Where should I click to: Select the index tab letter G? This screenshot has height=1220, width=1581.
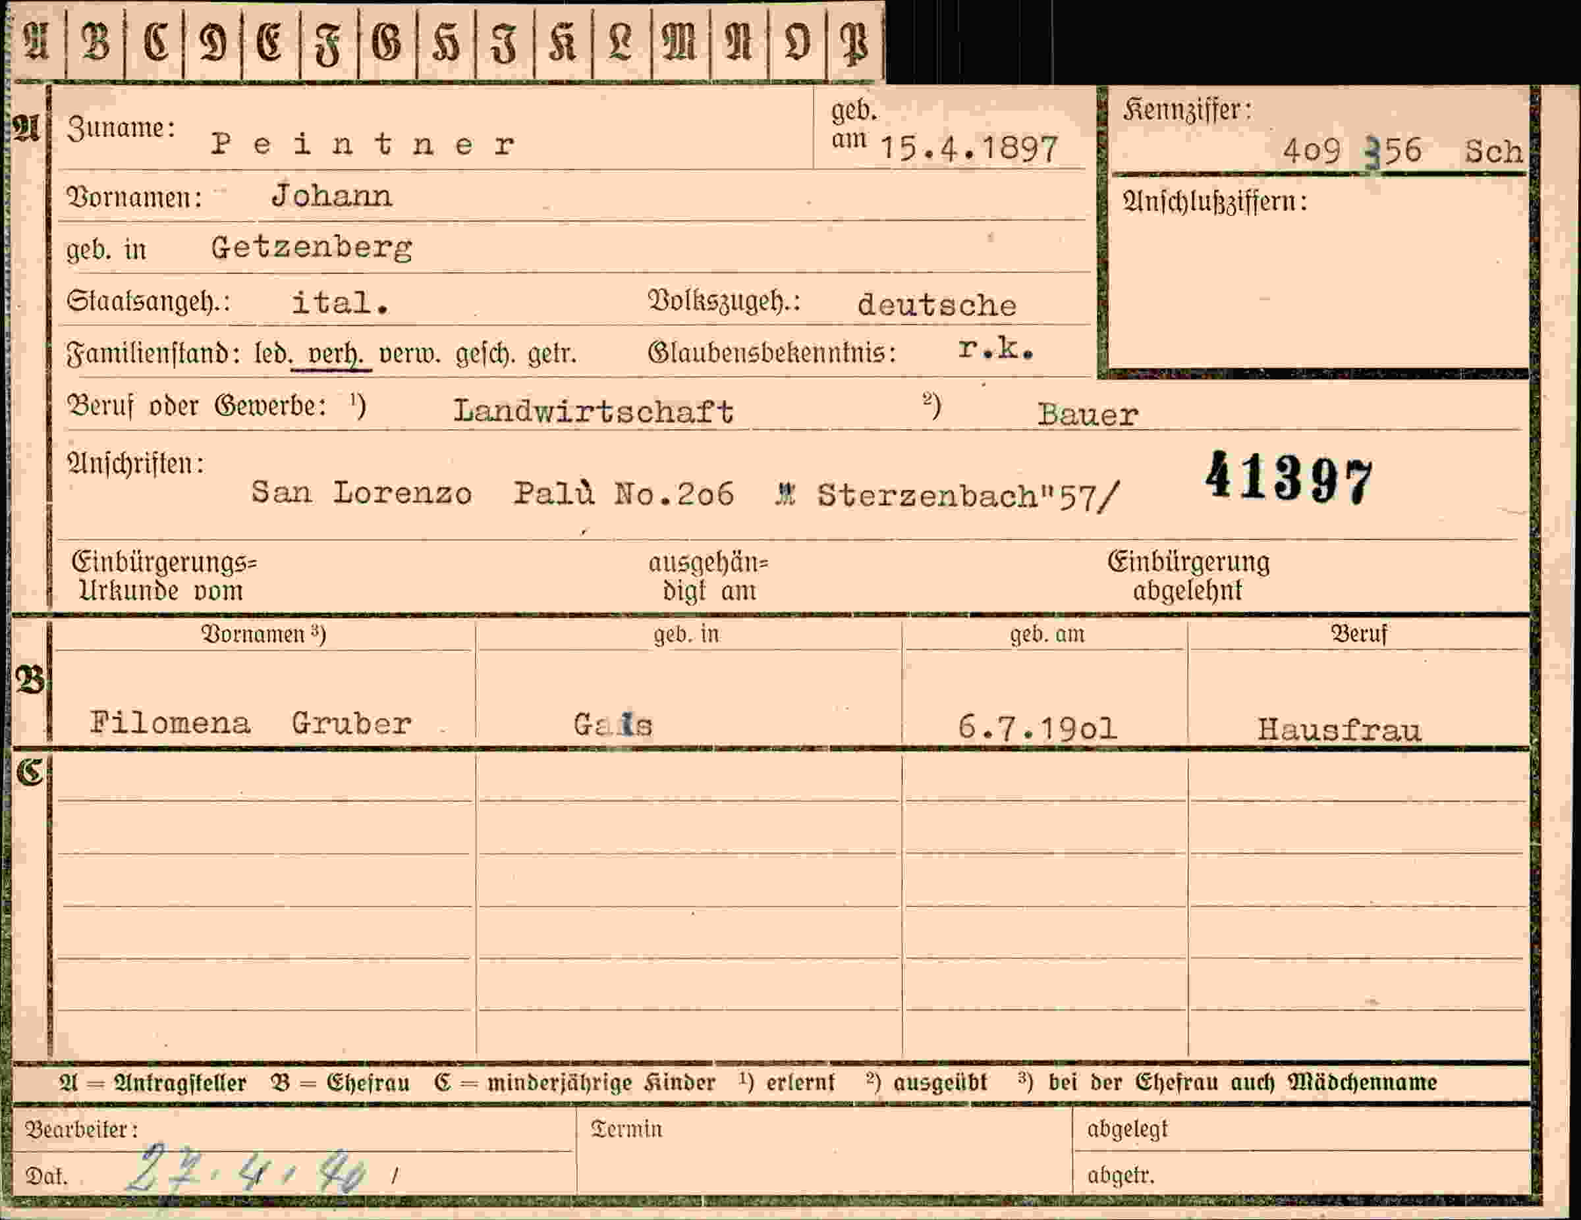pyautogui.click(x=387, y=42)
